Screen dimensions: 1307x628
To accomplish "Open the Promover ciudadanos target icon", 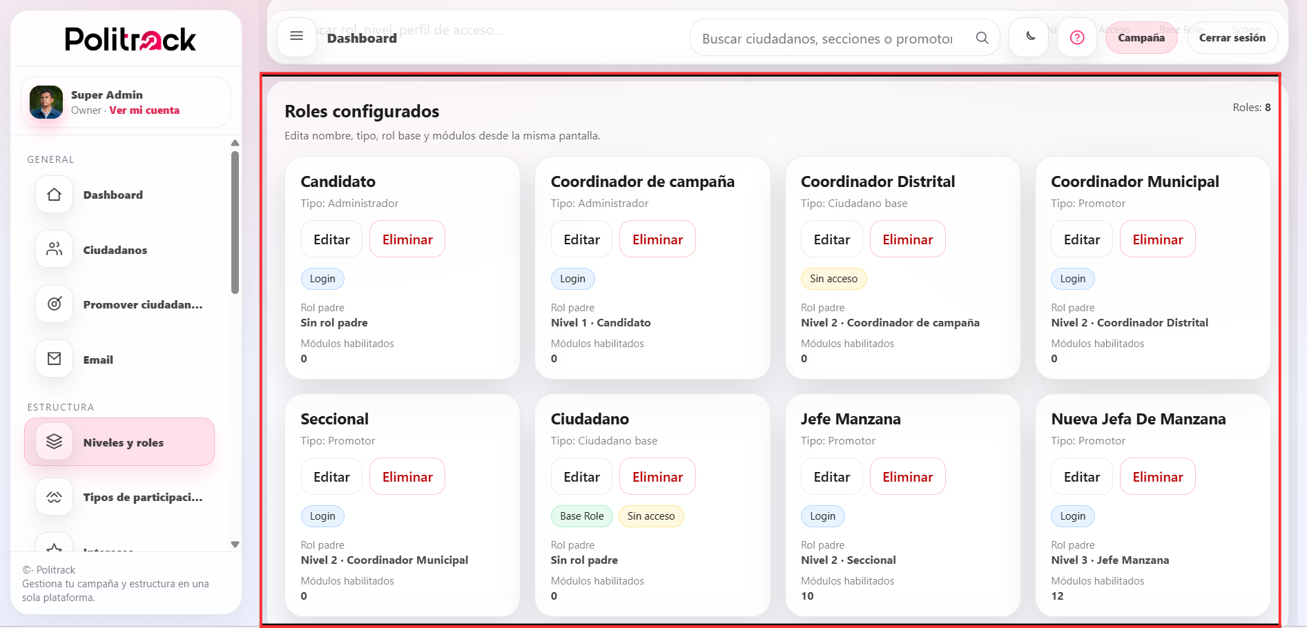I will (54, 304).
